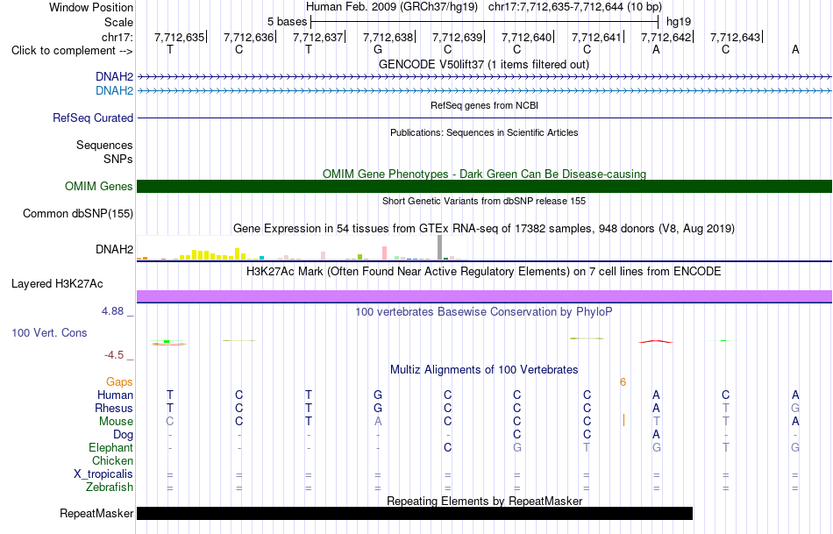This screenshot has height=534, width=833.
Task: Click the red PhyloP conservation peak
Action: click(656, 342)
